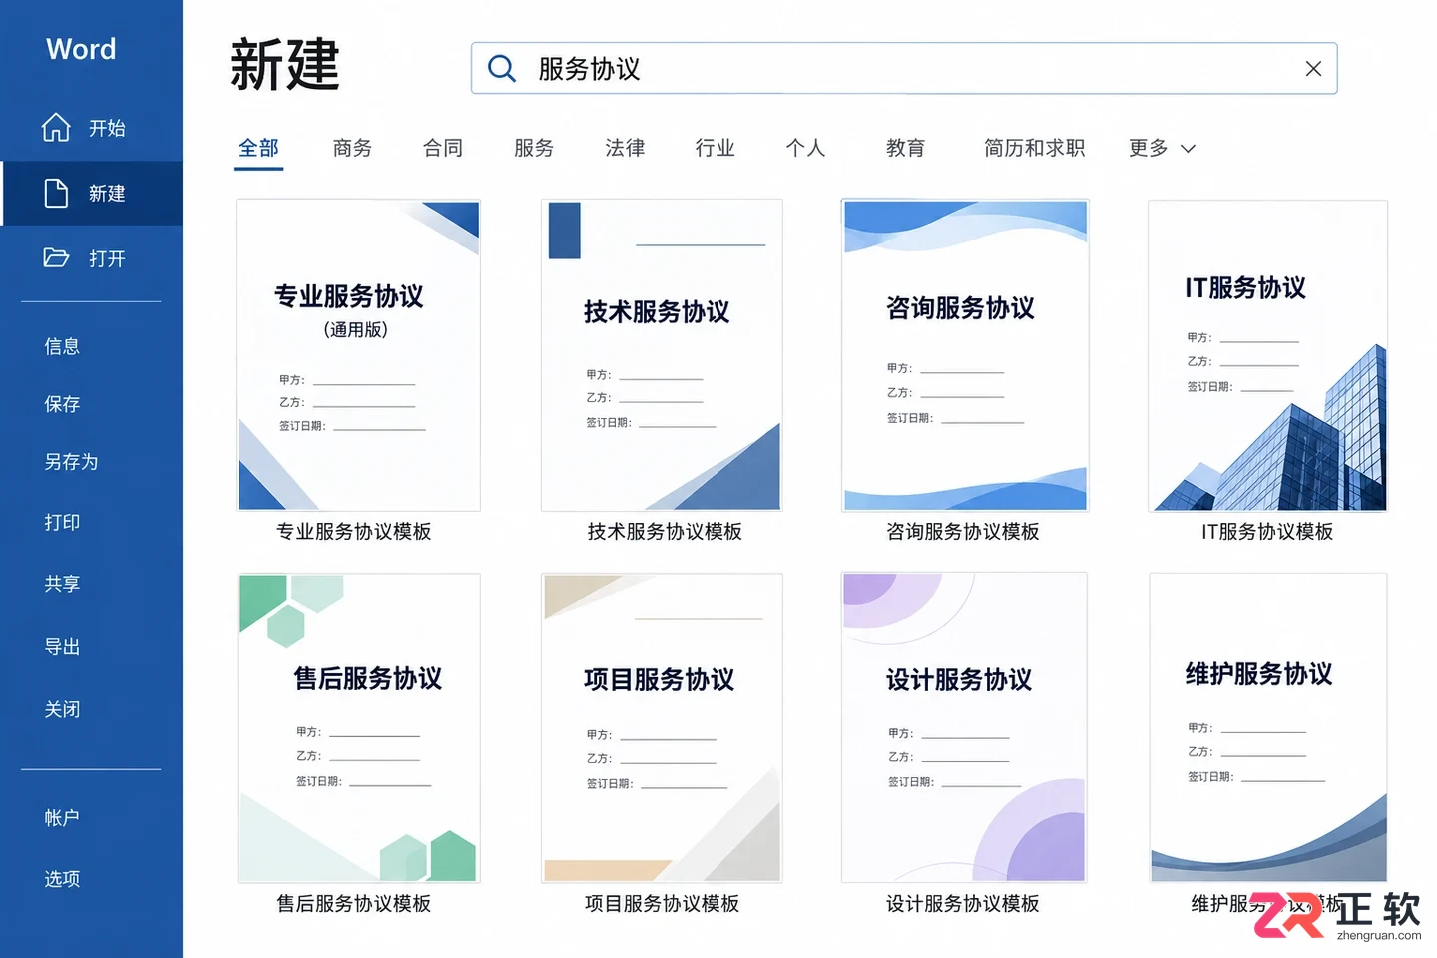Screen dimensions: 1437x958
Task: Open the 项目服务协议 template thumbnail
Action: click(x=662, y=728)
